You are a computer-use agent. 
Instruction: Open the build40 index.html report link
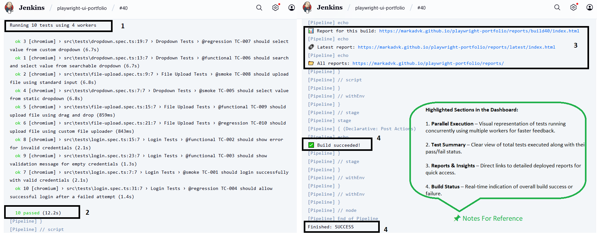point(479,31)
